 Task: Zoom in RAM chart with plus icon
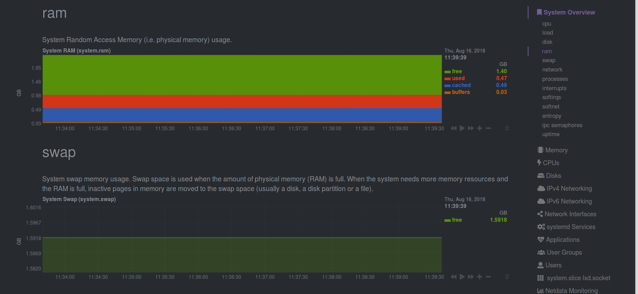479,128
